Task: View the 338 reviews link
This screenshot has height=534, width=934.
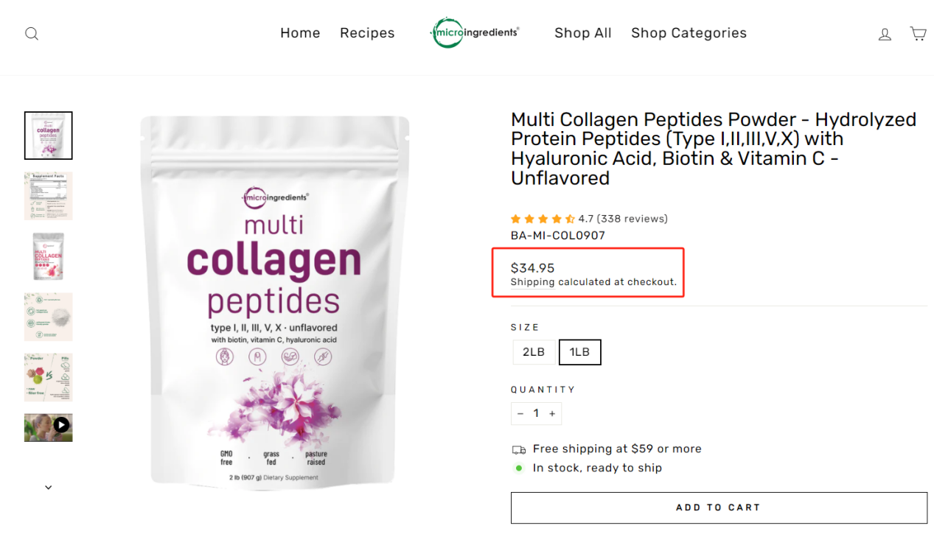Action: pyautogui.click(x=632, y=219)
